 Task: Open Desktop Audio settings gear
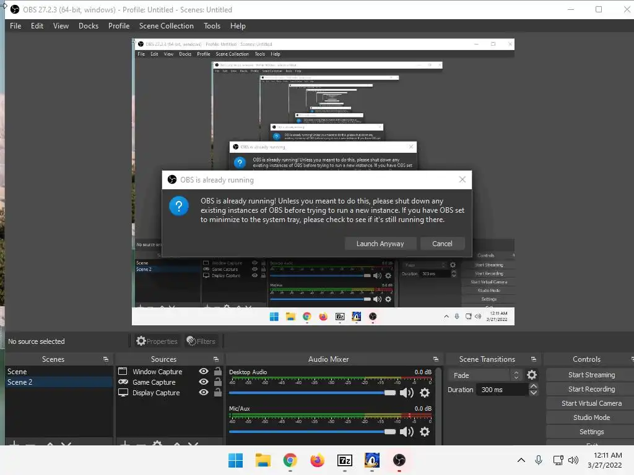425,393
